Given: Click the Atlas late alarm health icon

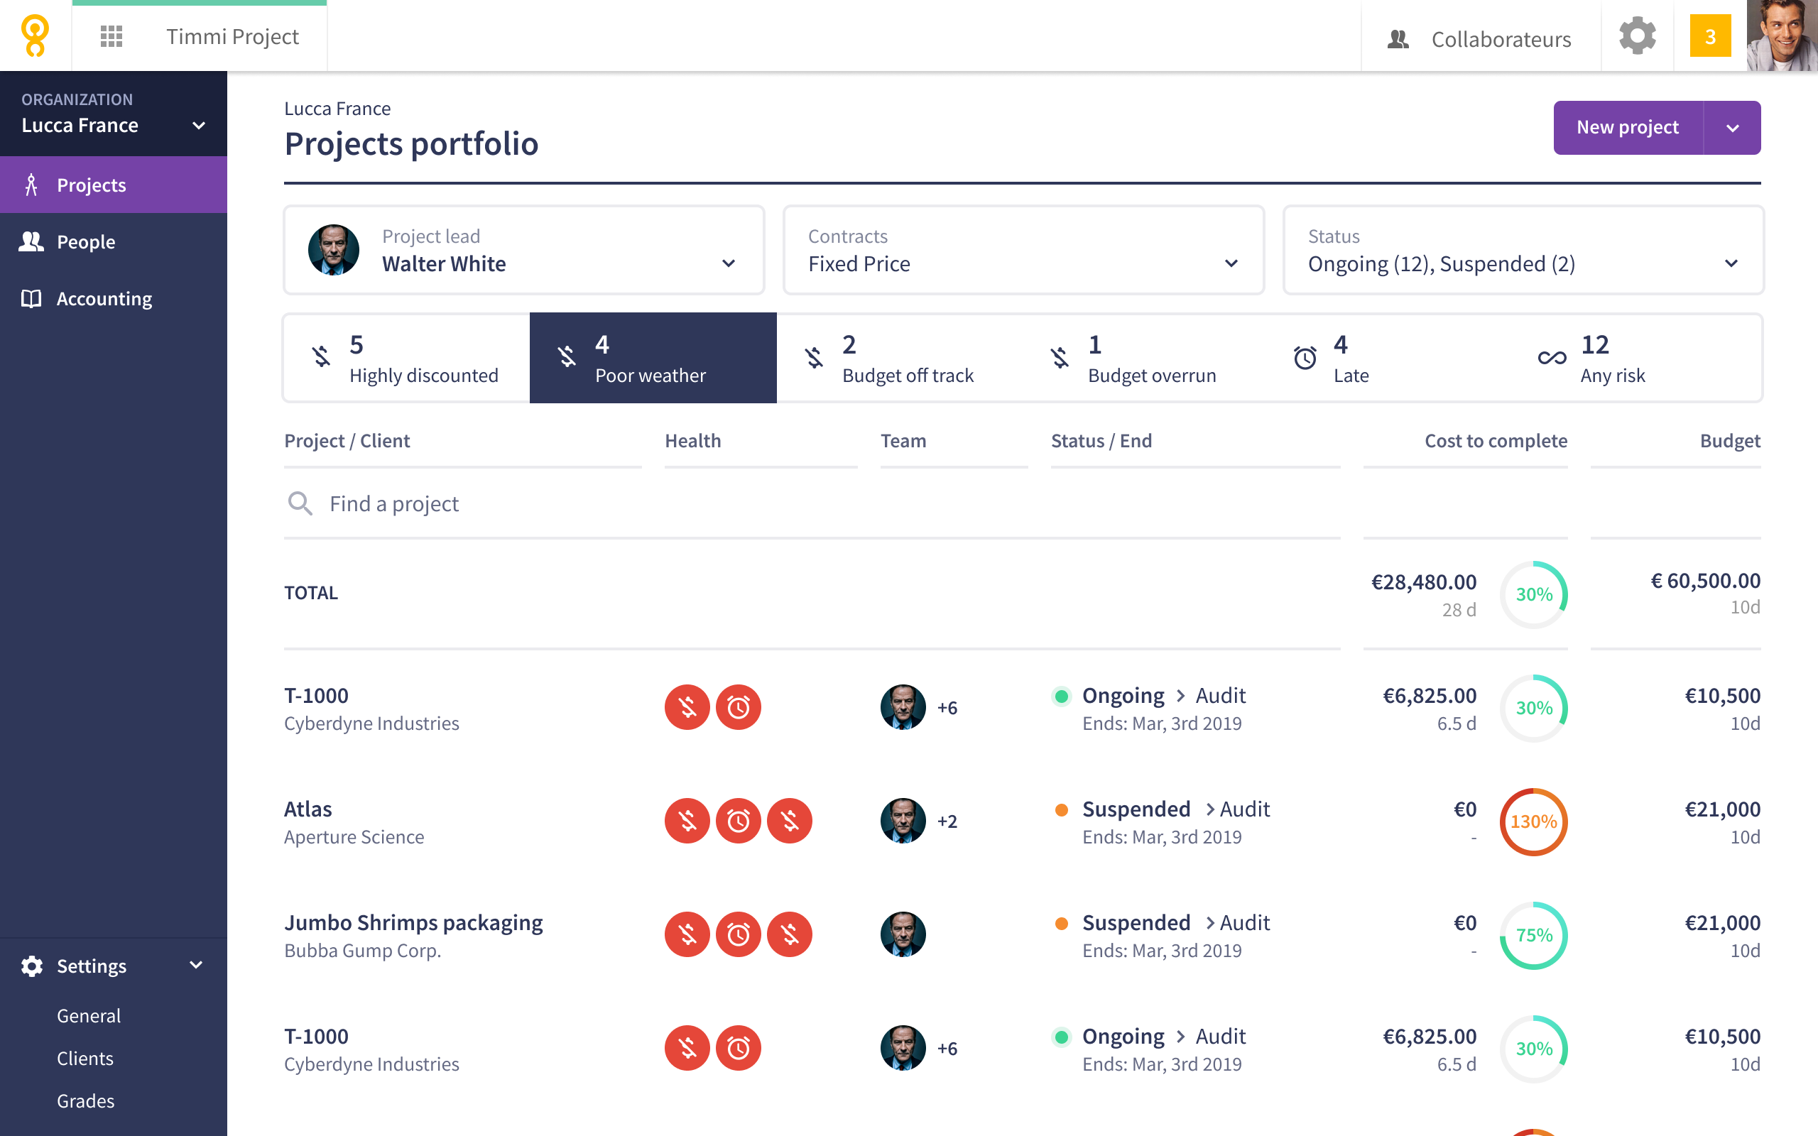Looking at the screenshot, I should click(738, 821).
